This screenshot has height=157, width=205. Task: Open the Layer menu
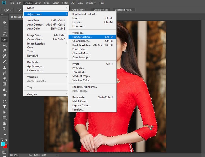pyautogui.click(x=38, y=3)
